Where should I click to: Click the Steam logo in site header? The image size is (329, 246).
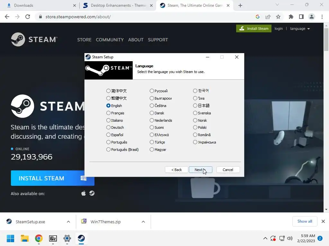34,39
